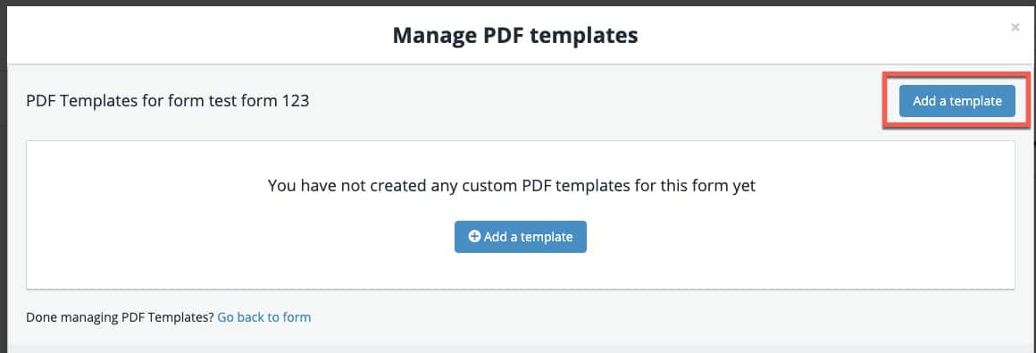
Task: Click the Manage PDF templates title
Action: click(515, 35)
